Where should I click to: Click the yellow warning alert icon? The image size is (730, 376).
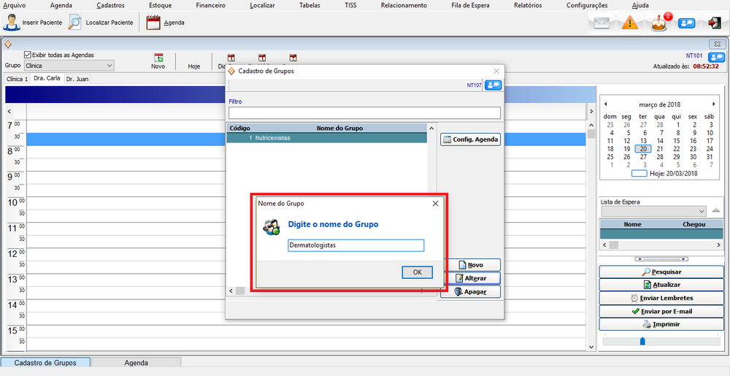pos(630,23)
